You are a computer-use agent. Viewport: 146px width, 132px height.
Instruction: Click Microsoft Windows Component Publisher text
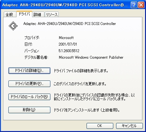click(x=91, y=57)
